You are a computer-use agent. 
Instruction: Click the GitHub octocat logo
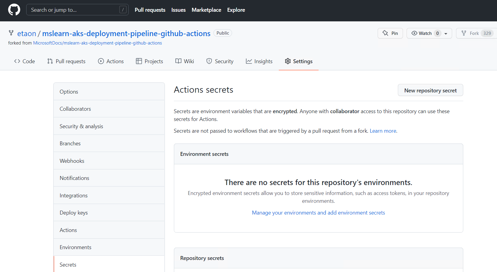coord(14,10)
